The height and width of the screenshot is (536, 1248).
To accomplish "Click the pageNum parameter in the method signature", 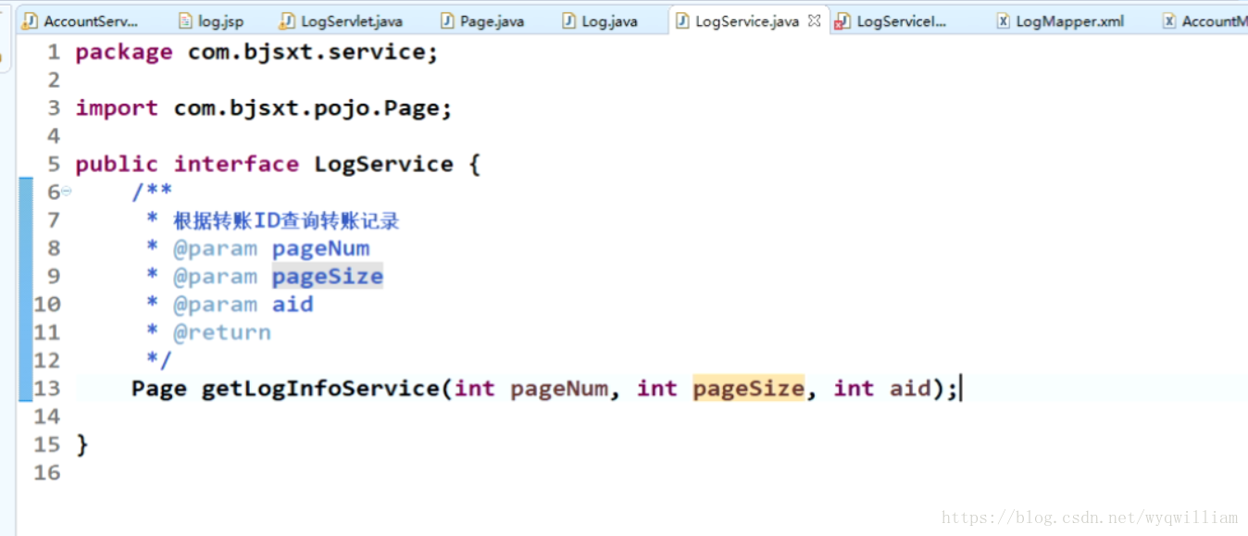I will [x=559, y=388].
